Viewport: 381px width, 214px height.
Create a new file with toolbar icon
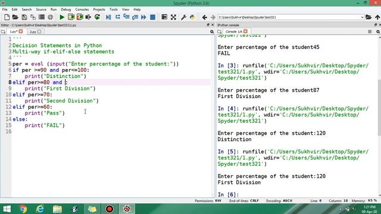pos(7,17)
